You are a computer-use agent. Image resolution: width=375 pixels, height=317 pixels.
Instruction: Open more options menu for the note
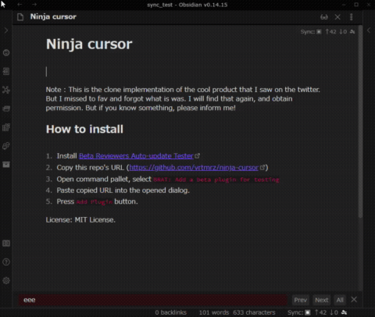pos(352,17)
